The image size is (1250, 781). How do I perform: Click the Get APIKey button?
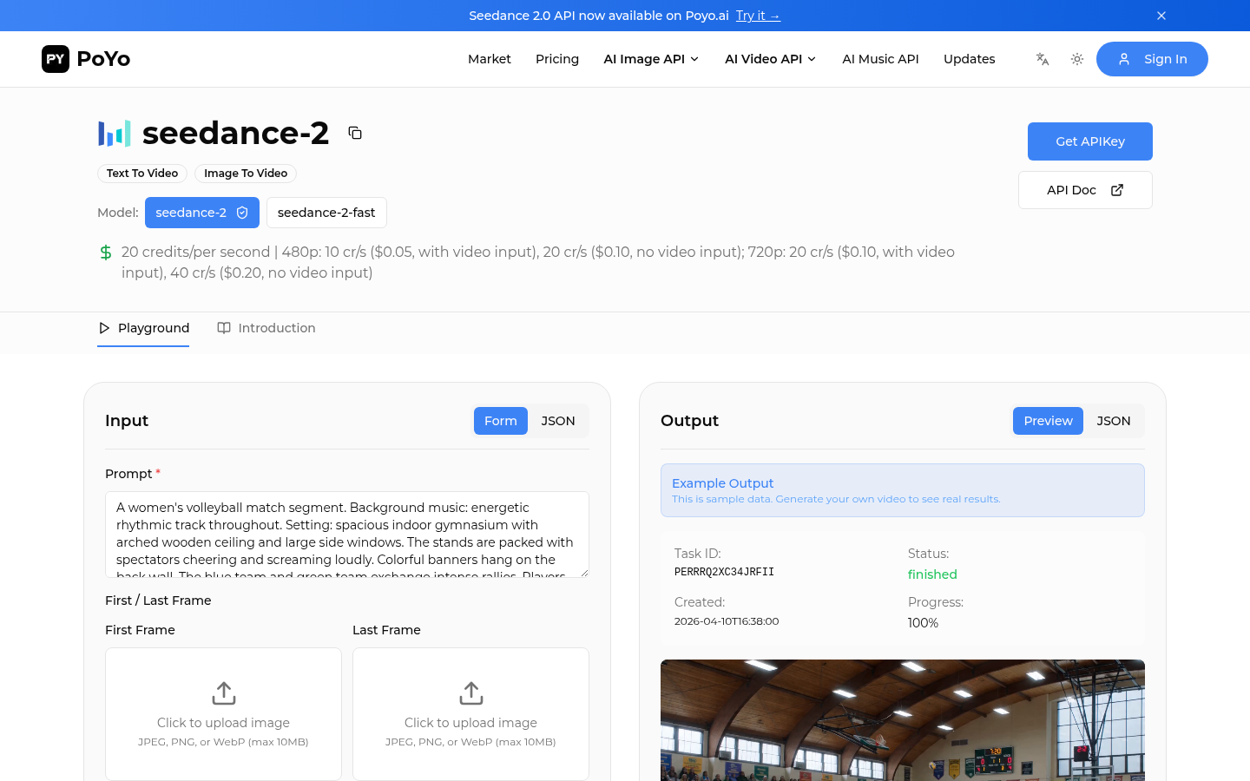[1089, 141]
